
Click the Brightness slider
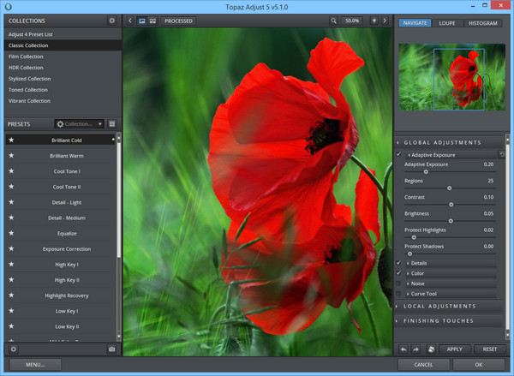point(450,220)
